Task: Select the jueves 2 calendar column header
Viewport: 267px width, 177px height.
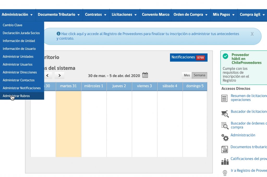Action: tap(119, 86)
